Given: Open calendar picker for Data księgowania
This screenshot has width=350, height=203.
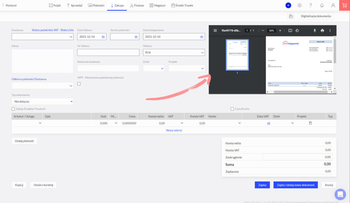Looking at the screenshot, I should (x=202, y=37).
